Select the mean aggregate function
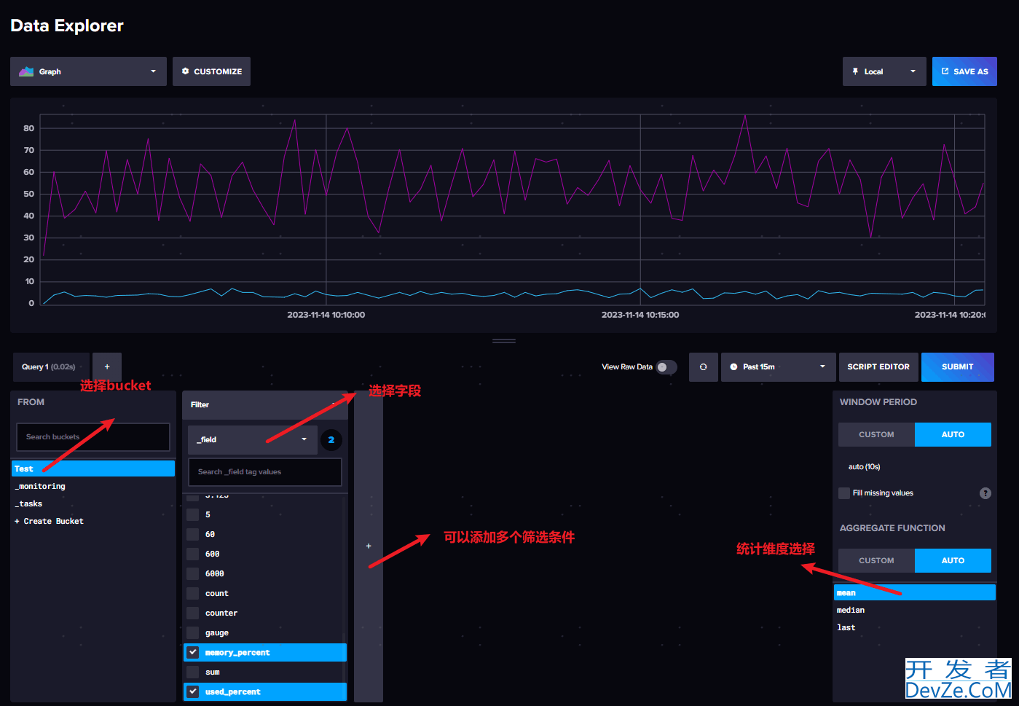1019x706 pixels. tap(915, 592)
